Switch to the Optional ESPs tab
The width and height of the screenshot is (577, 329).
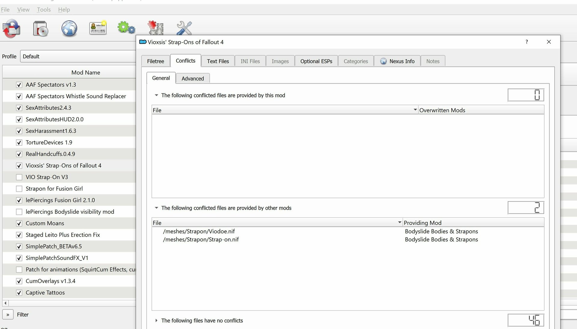[316, 61]
